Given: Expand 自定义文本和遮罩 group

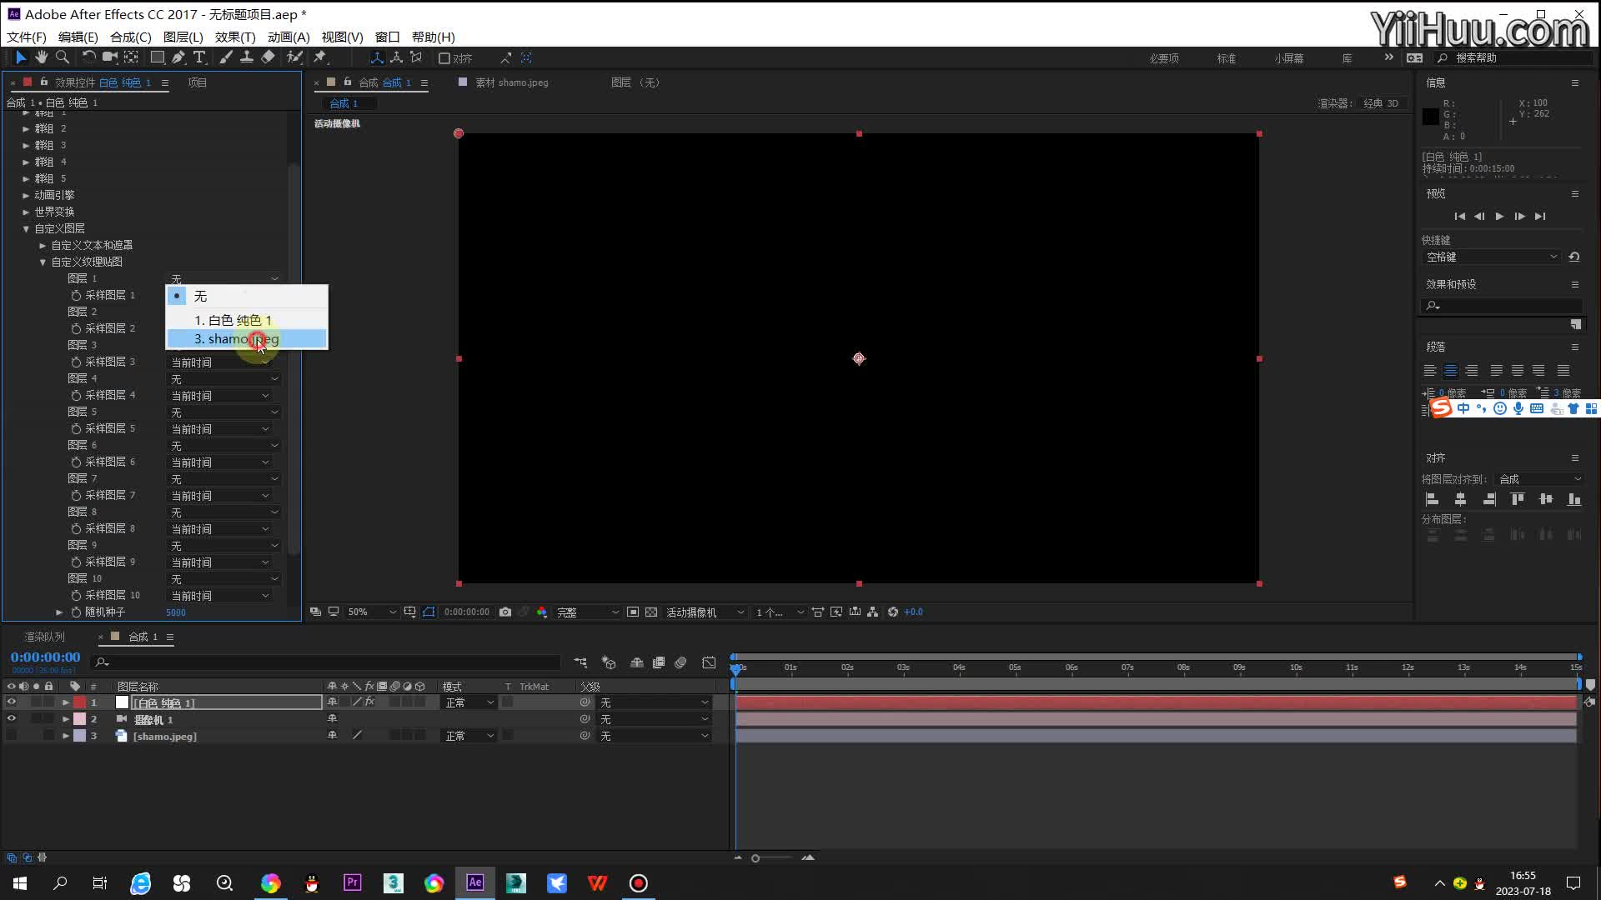Looking at the screenshot, I should pos(43,245).
